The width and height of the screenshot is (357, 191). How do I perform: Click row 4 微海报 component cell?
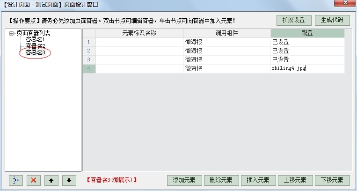coord(227,69)
